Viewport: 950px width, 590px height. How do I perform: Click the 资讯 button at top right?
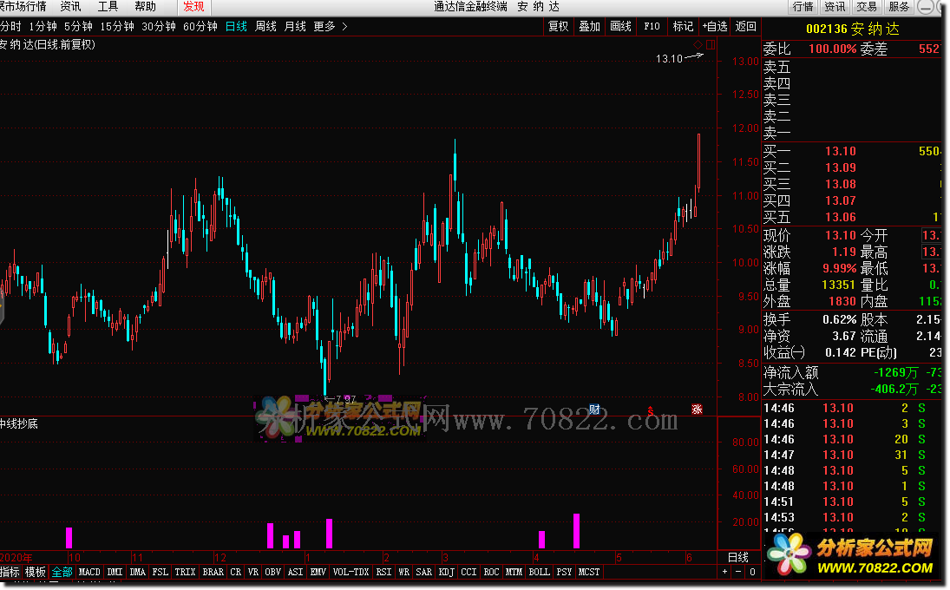tap(835, 7)
